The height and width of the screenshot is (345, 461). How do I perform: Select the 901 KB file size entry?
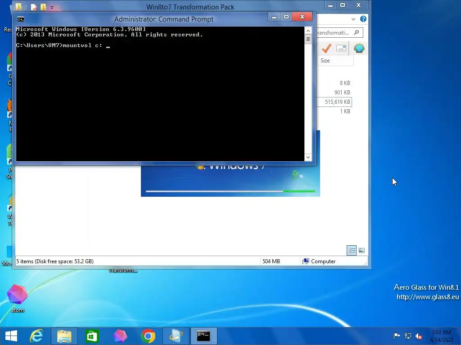pyautogui.click(x=342, y=93)
